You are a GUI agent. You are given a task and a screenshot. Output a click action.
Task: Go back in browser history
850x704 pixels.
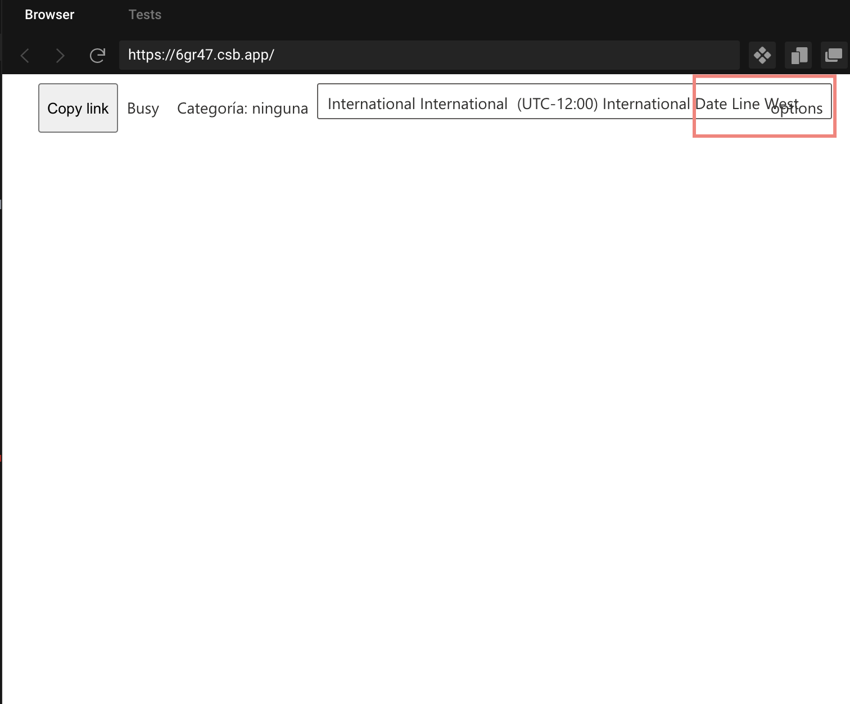(25, 55)
